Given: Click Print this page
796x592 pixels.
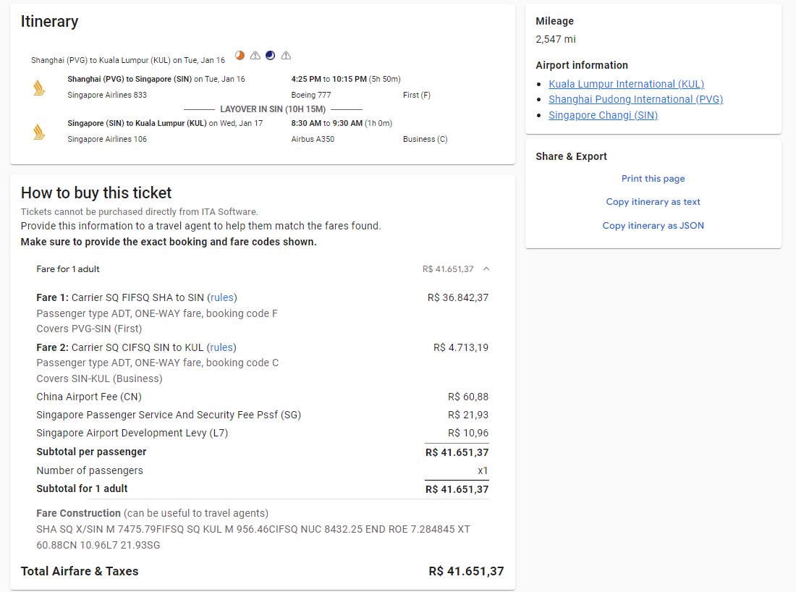Looking at the screenshot, I should (x=653, y=179).
